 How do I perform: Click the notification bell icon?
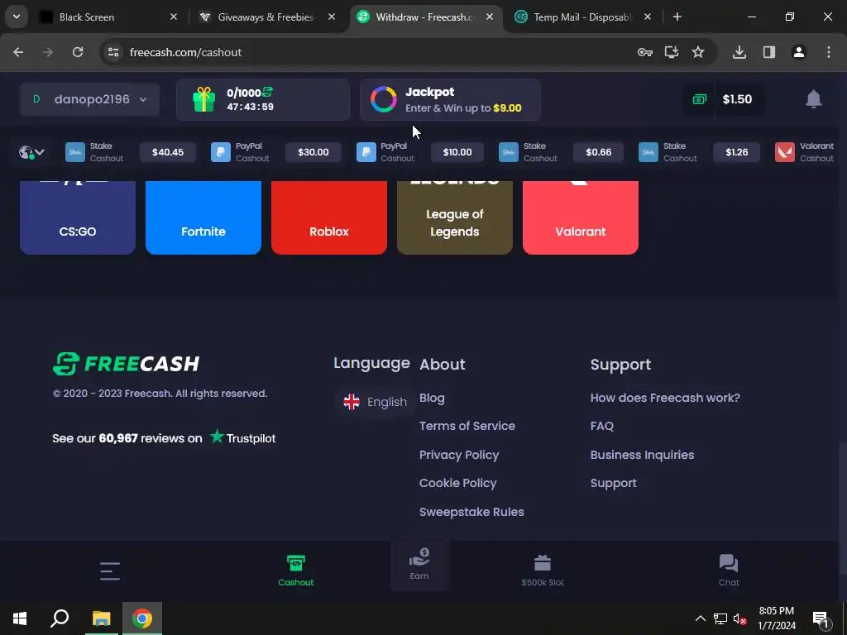(x=814, y=99)
